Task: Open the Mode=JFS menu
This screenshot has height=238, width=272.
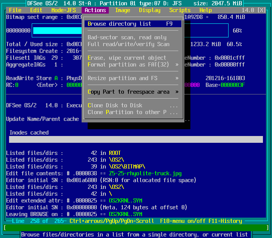Action: (63, 10)
